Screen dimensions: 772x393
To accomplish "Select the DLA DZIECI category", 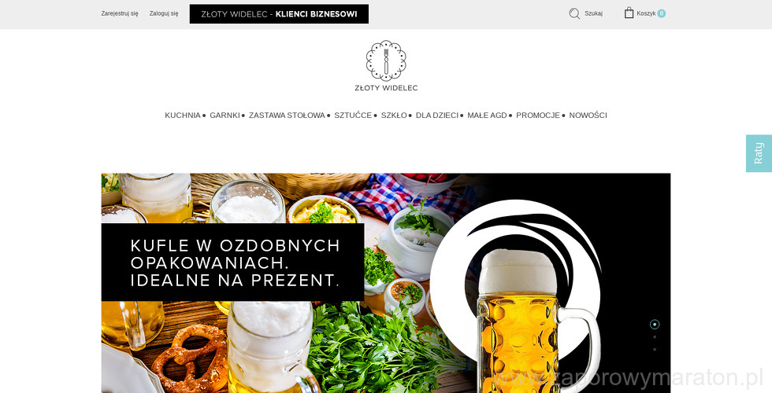I will click(437, 116).
